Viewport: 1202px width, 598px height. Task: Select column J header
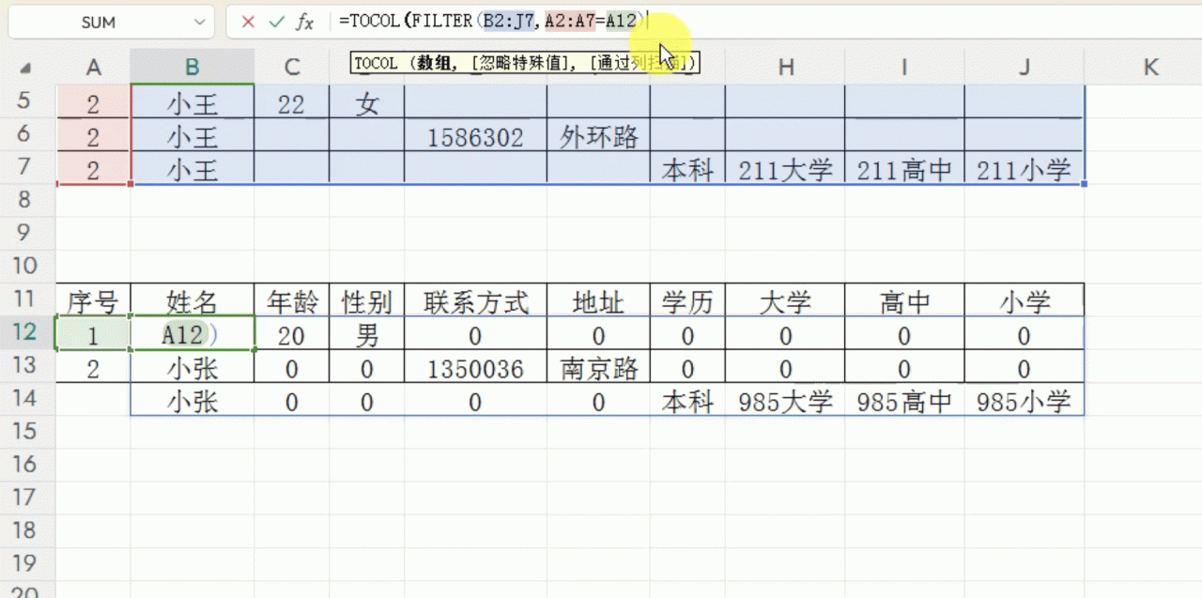click(1024, 67)
